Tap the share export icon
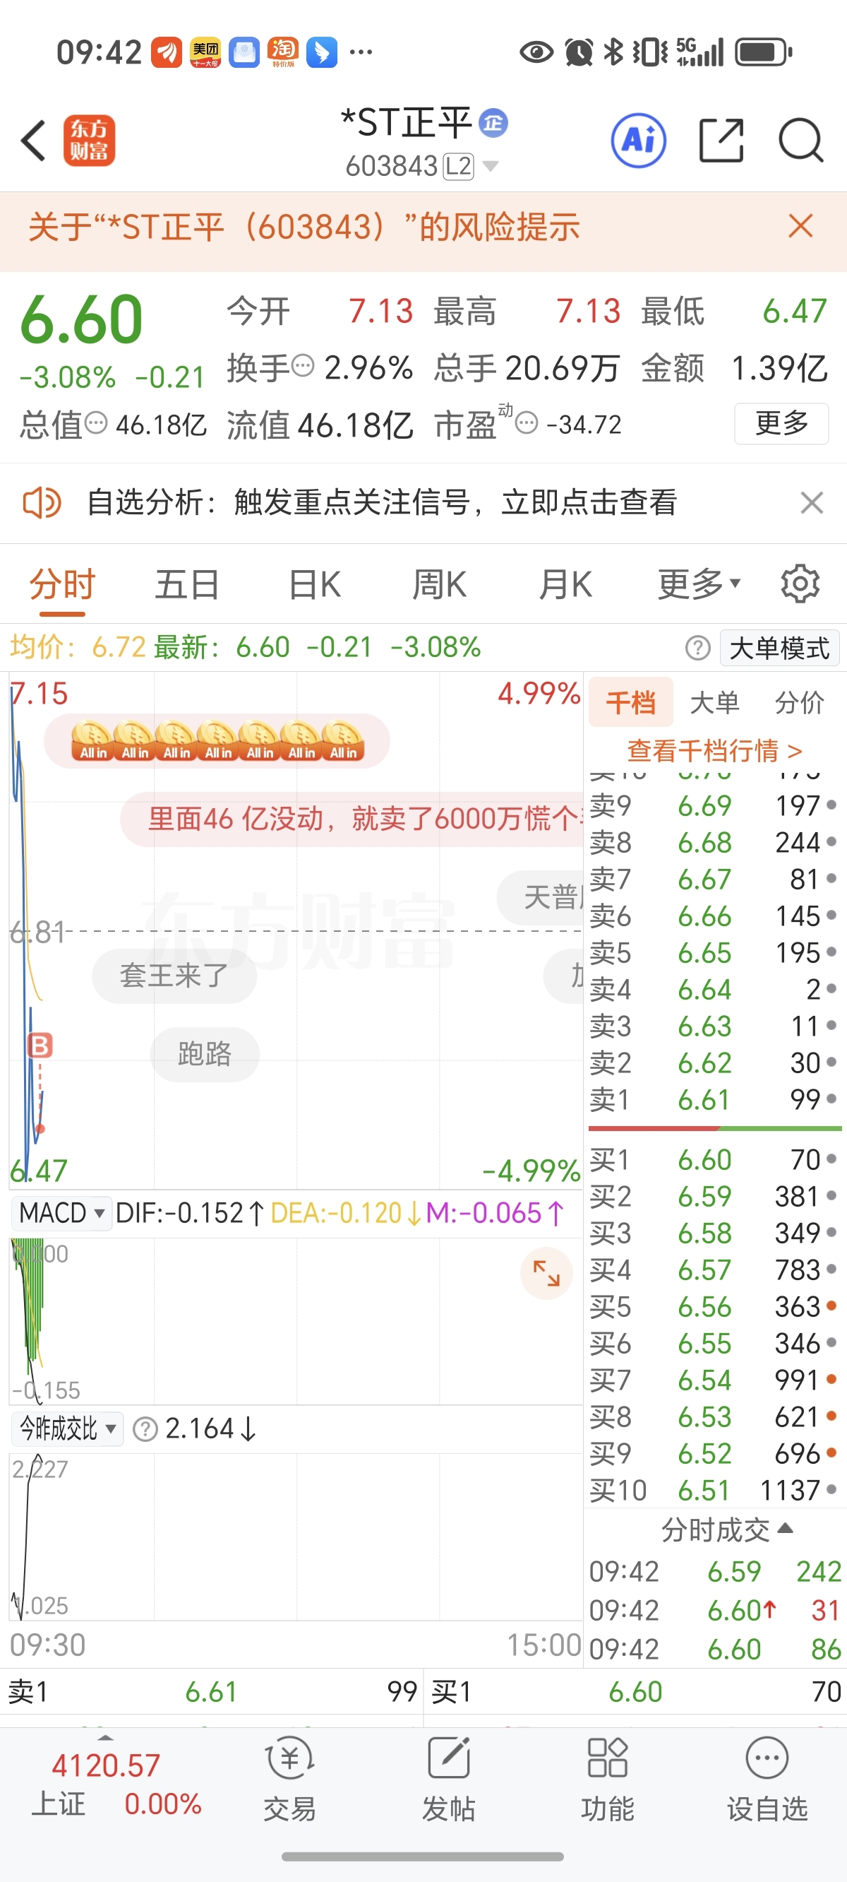Screen dimensions: 847x1882 point(721,141)
